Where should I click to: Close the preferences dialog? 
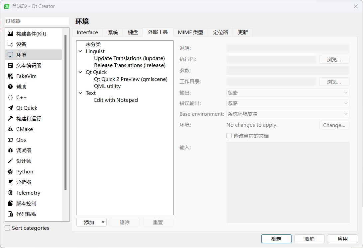pyautogui.click(x=356, y=6)
